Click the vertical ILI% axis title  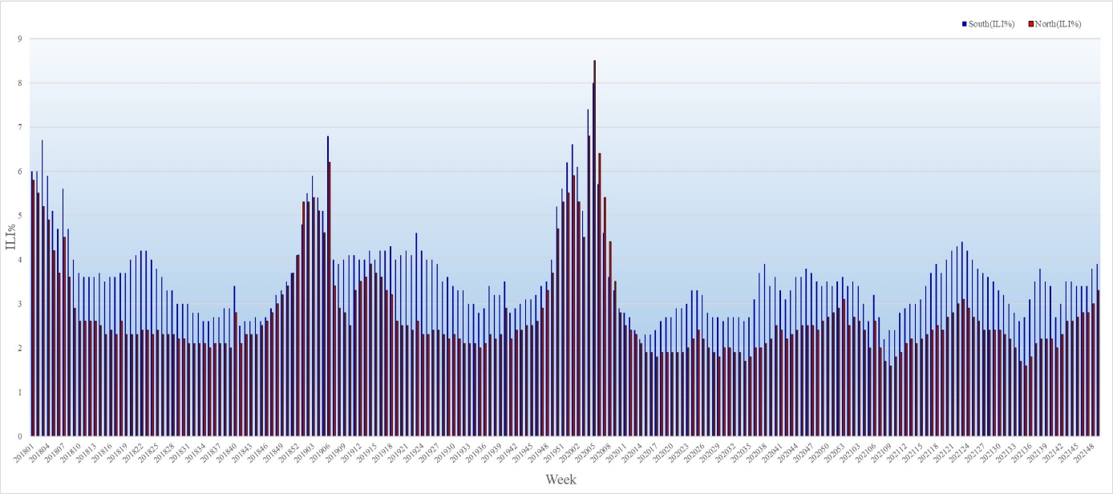[x=10, y=236]
